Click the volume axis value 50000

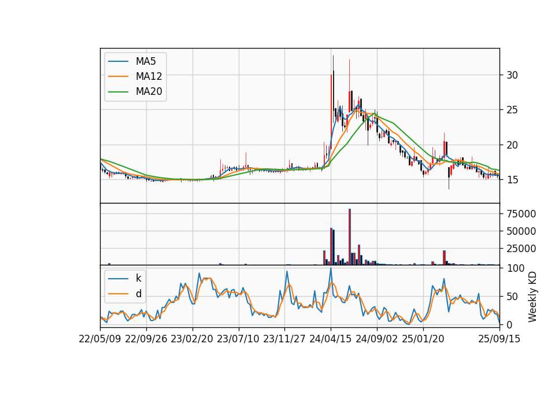[x=521, y=231]
